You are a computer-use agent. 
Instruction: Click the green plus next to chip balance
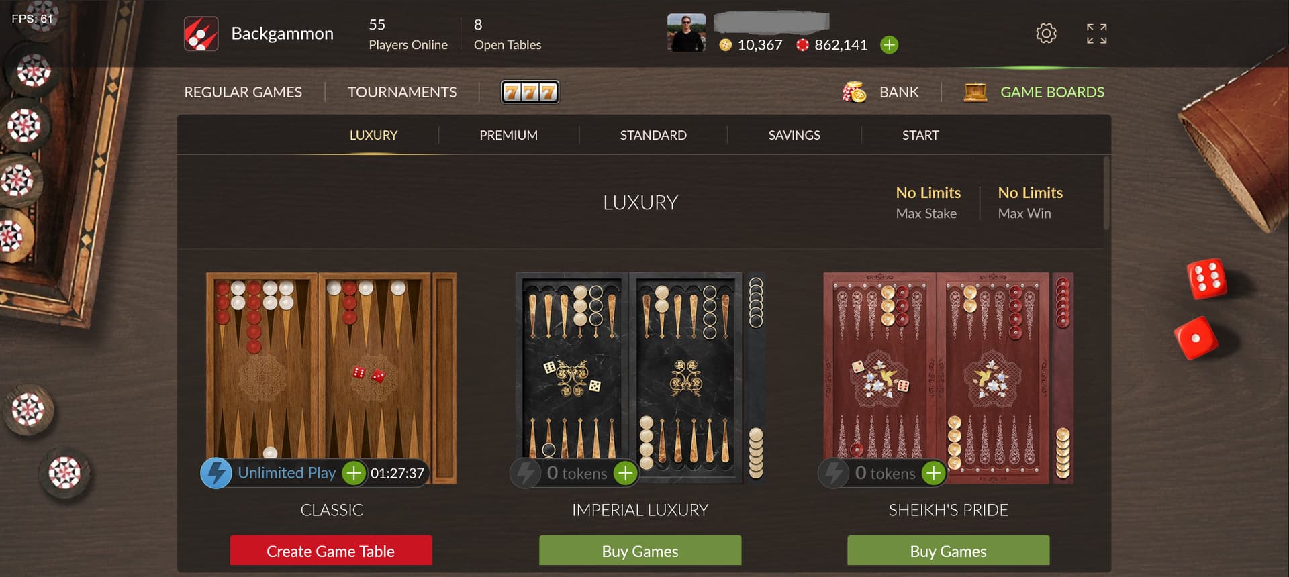tap(890, 45)
